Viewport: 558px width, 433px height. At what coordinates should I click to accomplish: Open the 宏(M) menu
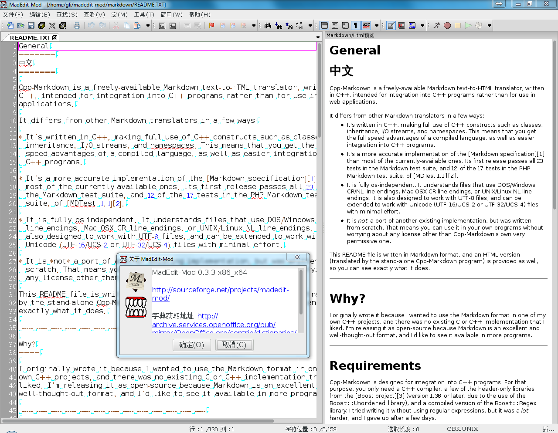click(x=119, y=14)
